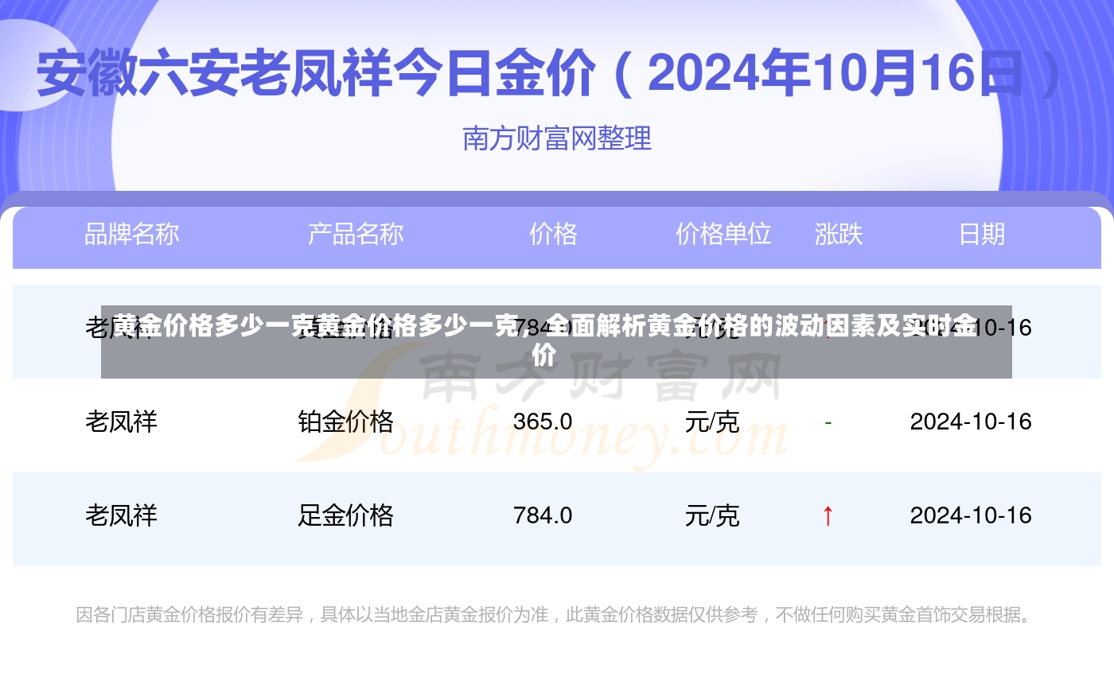Click the disclaimer text 因各门店黄金价格报价有差异
This screenshot has height=684, width=1114.
(x=189, y=615)
